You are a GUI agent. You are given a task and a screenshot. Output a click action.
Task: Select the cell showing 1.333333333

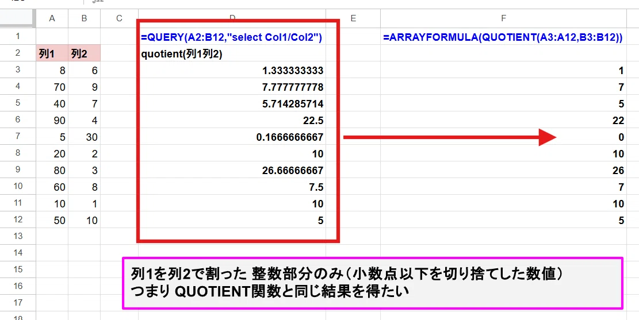232,70
